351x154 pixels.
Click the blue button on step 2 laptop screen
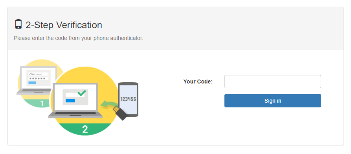click(70, 101)
